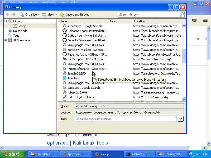Collapse the History tree node
211x158 pixels.
5,21
